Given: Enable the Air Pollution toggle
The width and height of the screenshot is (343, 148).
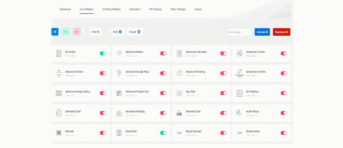Looking at the screenshot, I should click(x=284, y=93).
